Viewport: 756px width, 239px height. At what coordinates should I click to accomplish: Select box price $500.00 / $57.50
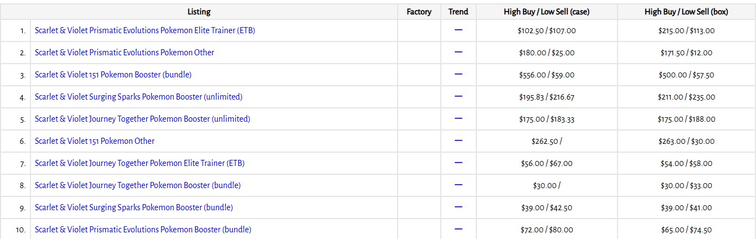[686, 75]
